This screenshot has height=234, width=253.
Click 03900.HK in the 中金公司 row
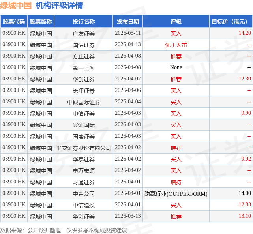pos(14,193)
